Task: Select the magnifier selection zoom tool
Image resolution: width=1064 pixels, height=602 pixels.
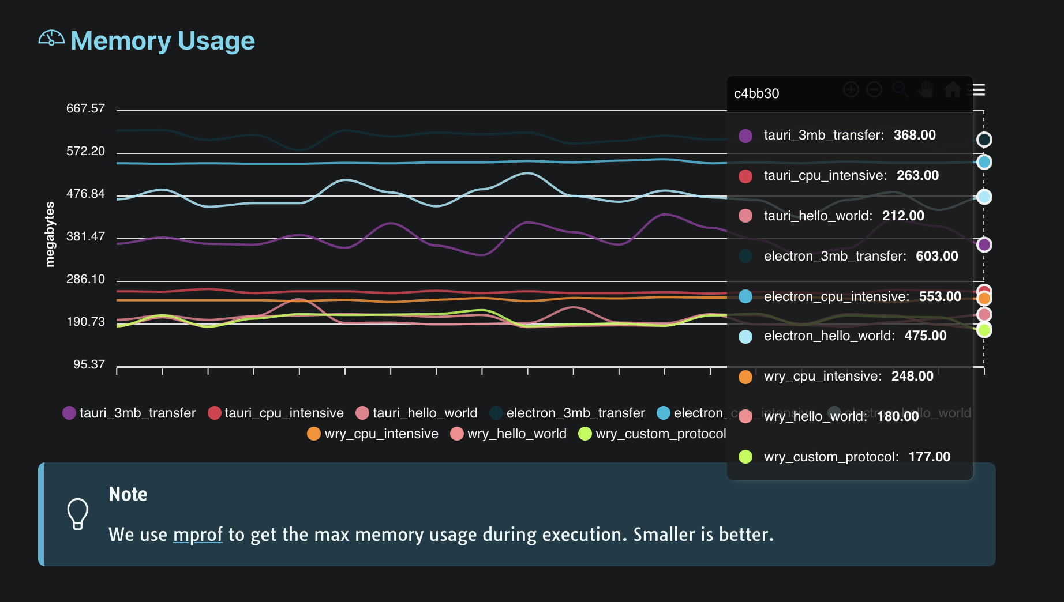Action: (x=900, y=89)
